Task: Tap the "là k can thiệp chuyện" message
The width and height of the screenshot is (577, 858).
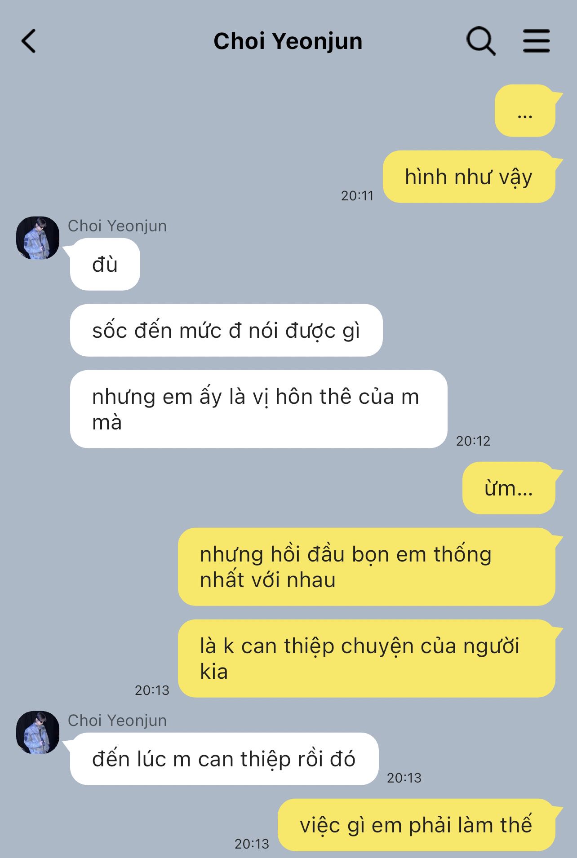Action: pyautogui.click(x=366, y=659)
